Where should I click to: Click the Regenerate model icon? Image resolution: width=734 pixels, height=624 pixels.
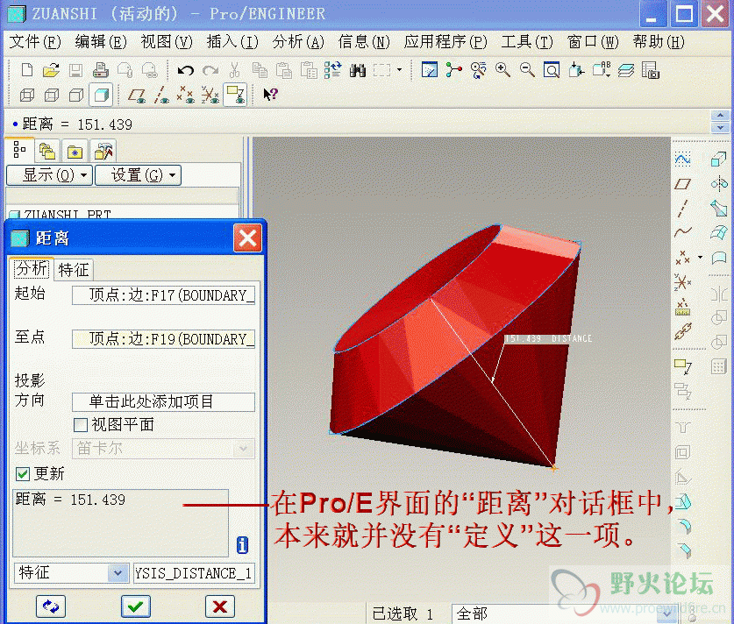click(333, 70)
